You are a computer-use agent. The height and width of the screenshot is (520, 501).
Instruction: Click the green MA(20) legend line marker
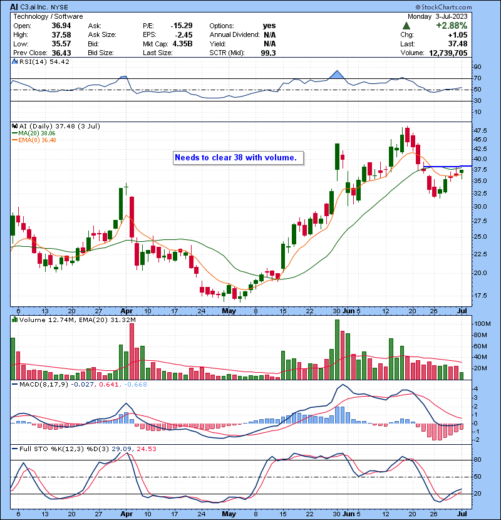[x=14, y=133]
